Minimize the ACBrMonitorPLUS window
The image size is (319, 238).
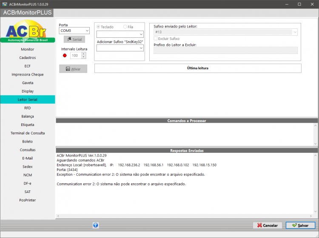(x=287, y=4)
